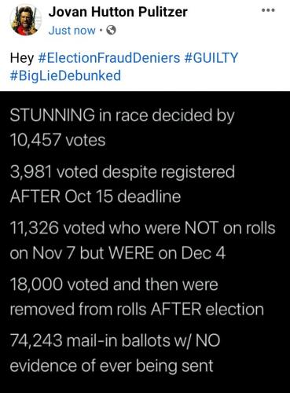290x393 pixels.
Task: Click the 'on Nov 7 but WERE on Dec 4' line
Action: point(118,253)
